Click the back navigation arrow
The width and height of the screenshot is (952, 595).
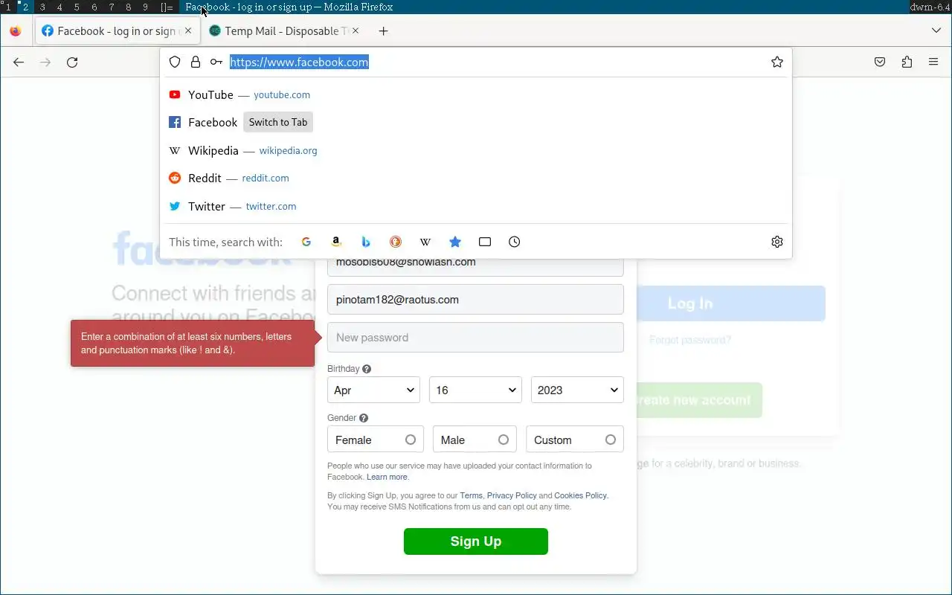pyautogui.click(x=19, y=62)
